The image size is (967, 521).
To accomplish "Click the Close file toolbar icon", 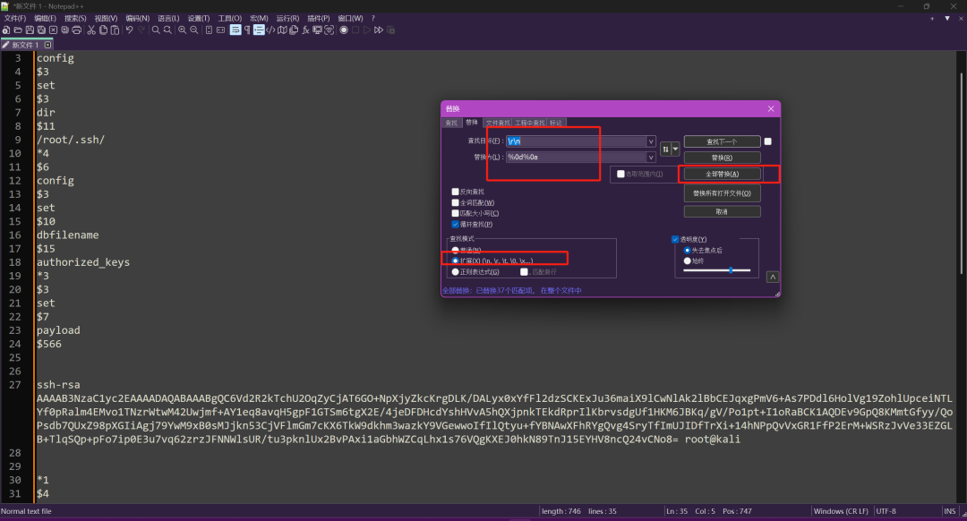I will (x=53, y=30).
